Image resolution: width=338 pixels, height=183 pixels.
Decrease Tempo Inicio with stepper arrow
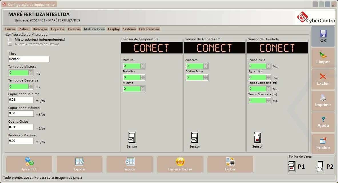click(269, 67)
